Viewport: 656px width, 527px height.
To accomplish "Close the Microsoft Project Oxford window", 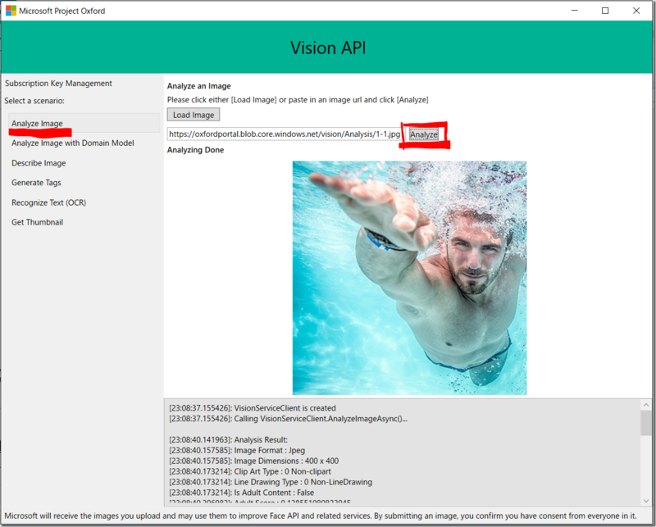I will click(636, 11).
